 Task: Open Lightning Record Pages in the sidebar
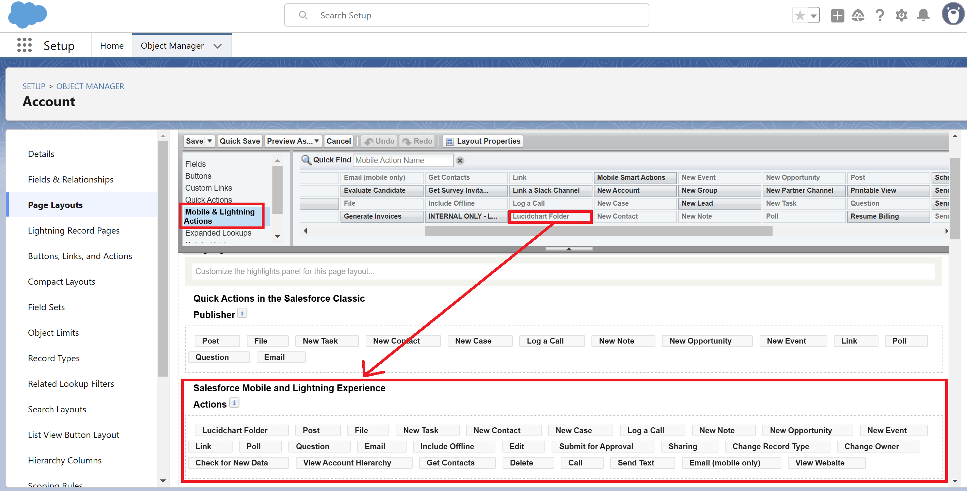74,231
